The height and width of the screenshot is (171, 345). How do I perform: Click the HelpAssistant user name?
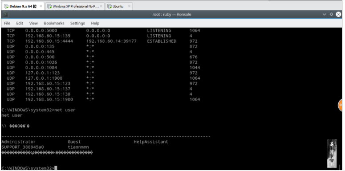click(151, 142)
